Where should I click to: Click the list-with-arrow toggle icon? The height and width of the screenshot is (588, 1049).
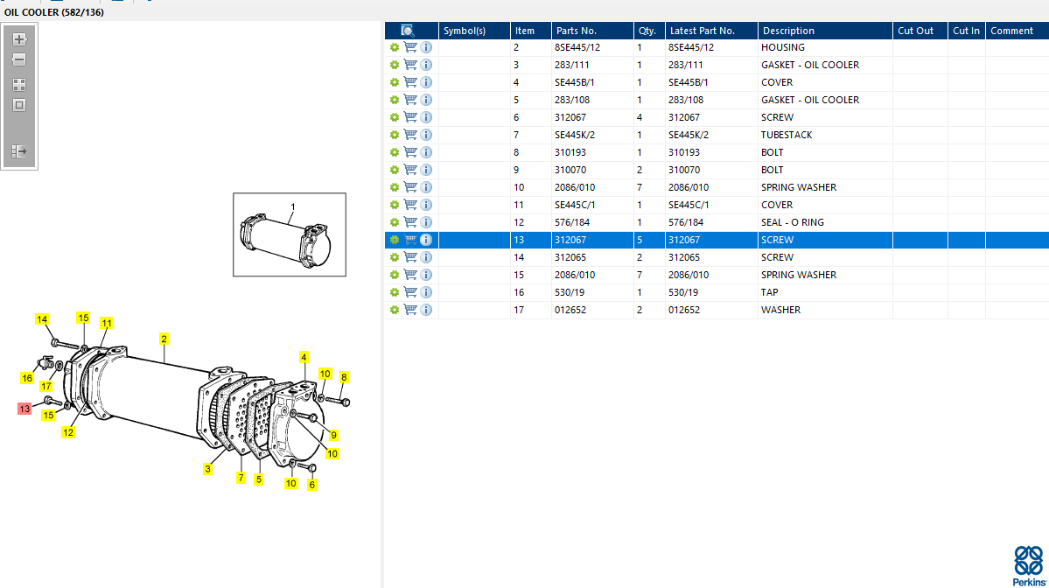[18, 152]
